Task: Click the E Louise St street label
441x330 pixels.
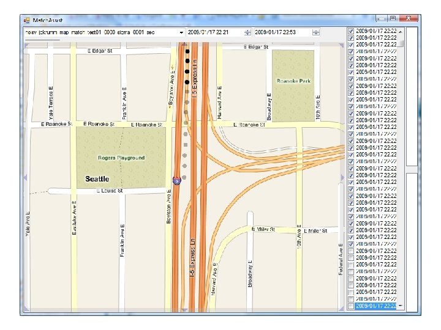Action: click(110, 191)
